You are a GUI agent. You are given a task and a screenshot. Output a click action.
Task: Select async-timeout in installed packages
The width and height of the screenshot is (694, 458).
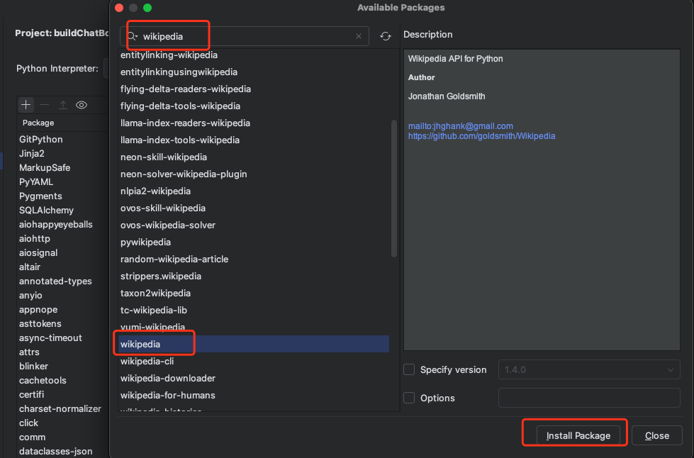point(50,337)
